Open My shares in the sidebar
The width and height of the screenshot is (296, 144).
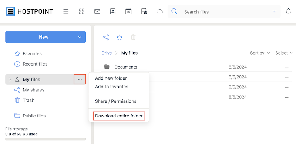coord(29,90)
